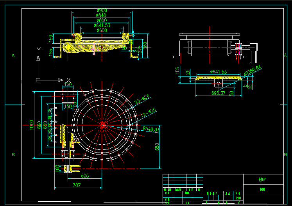Pick the 695.37 dimension text
This screenshot has width=292, height=206.
point(218,93)
